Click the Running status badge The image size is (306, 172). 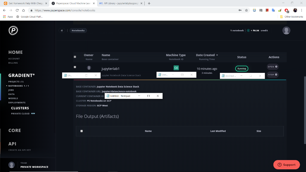[241, 69]
